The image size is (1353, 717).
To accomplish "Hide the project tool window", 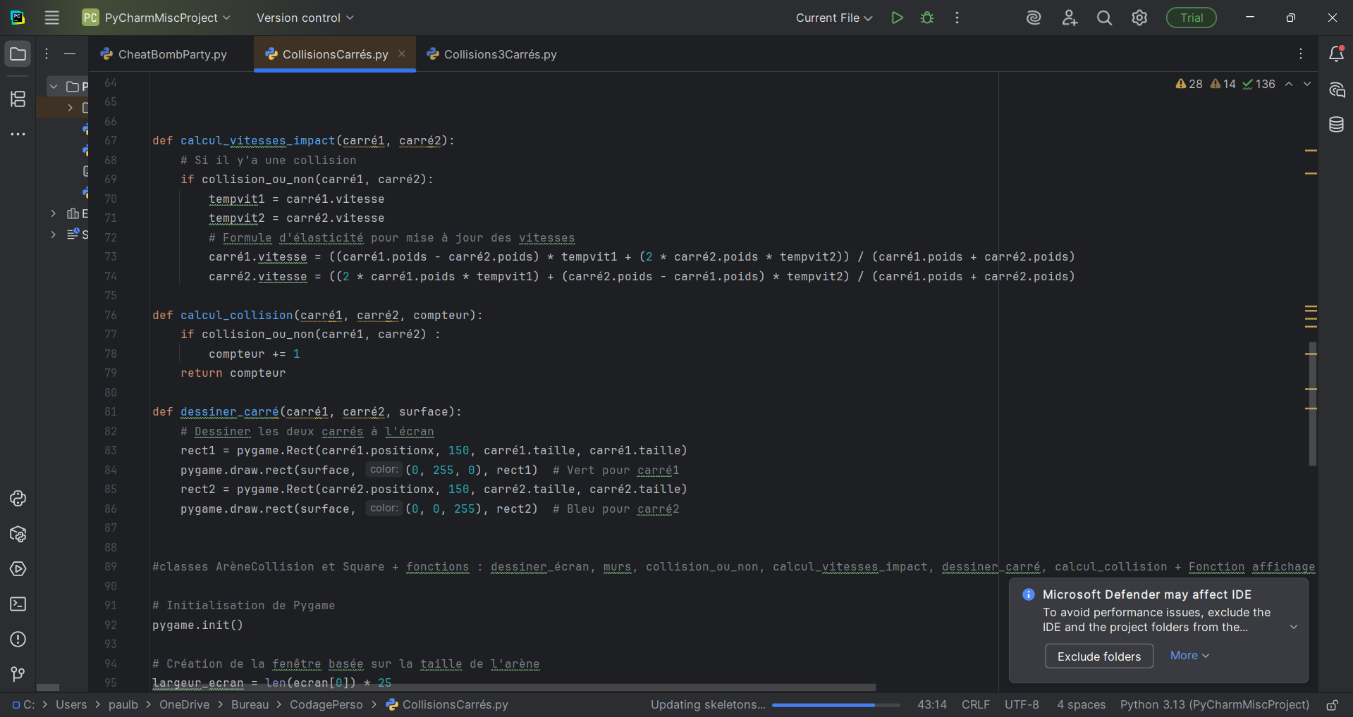I will click(70, 54).
